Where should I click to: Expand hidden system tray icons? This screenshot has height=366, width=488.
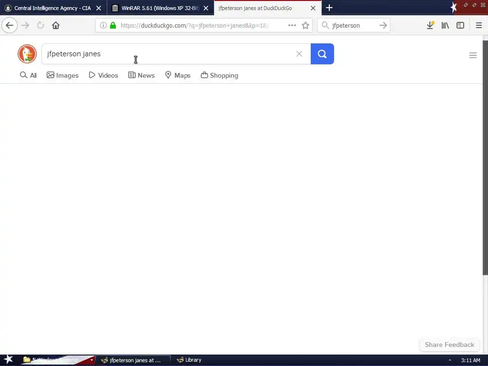(x=450, y=360)
